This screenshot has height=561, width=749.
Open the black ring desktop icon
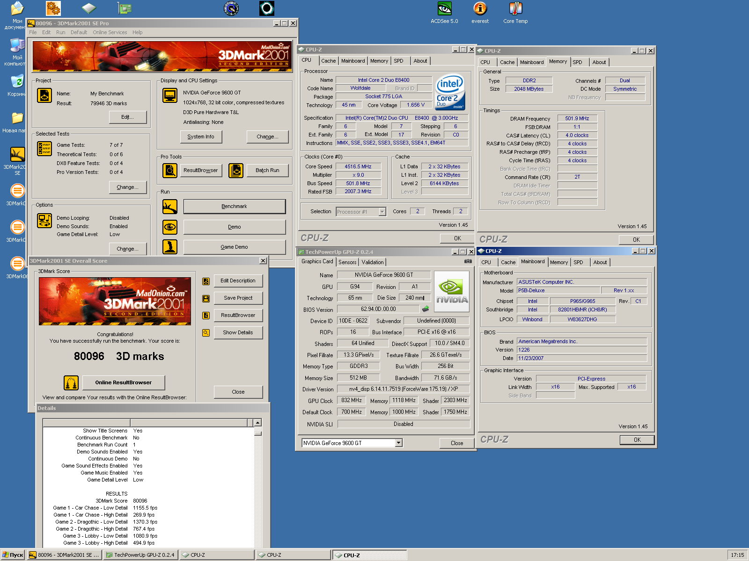(267, 8)
